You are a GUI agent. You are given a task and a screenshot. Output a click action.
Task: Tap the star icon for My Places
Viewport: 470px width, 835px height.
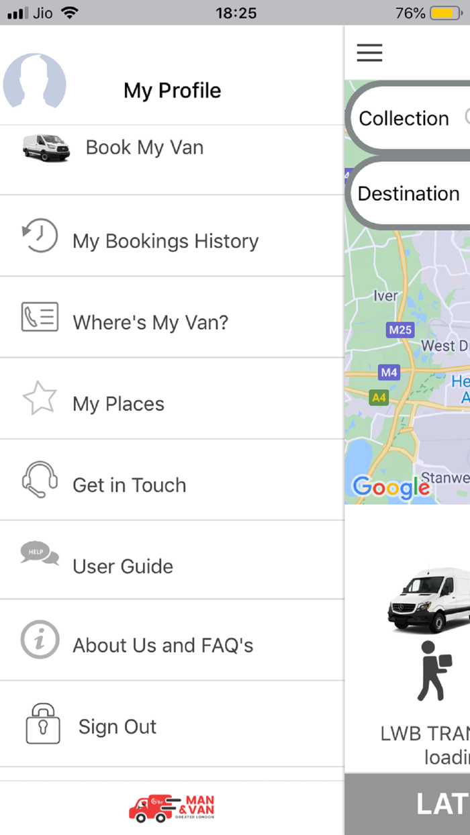tap(40, 399)
